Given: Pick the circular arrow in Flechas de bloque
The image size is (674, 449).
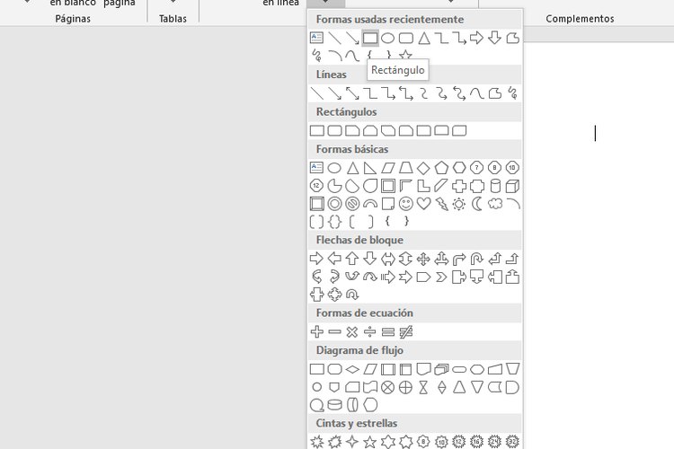Looking at the screenshot, I should (352, 295).
